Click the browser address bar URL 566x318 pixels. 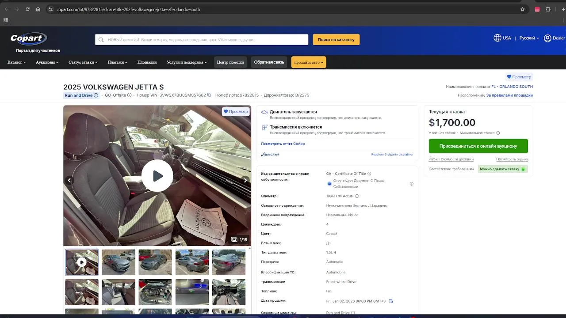[128, 9]
